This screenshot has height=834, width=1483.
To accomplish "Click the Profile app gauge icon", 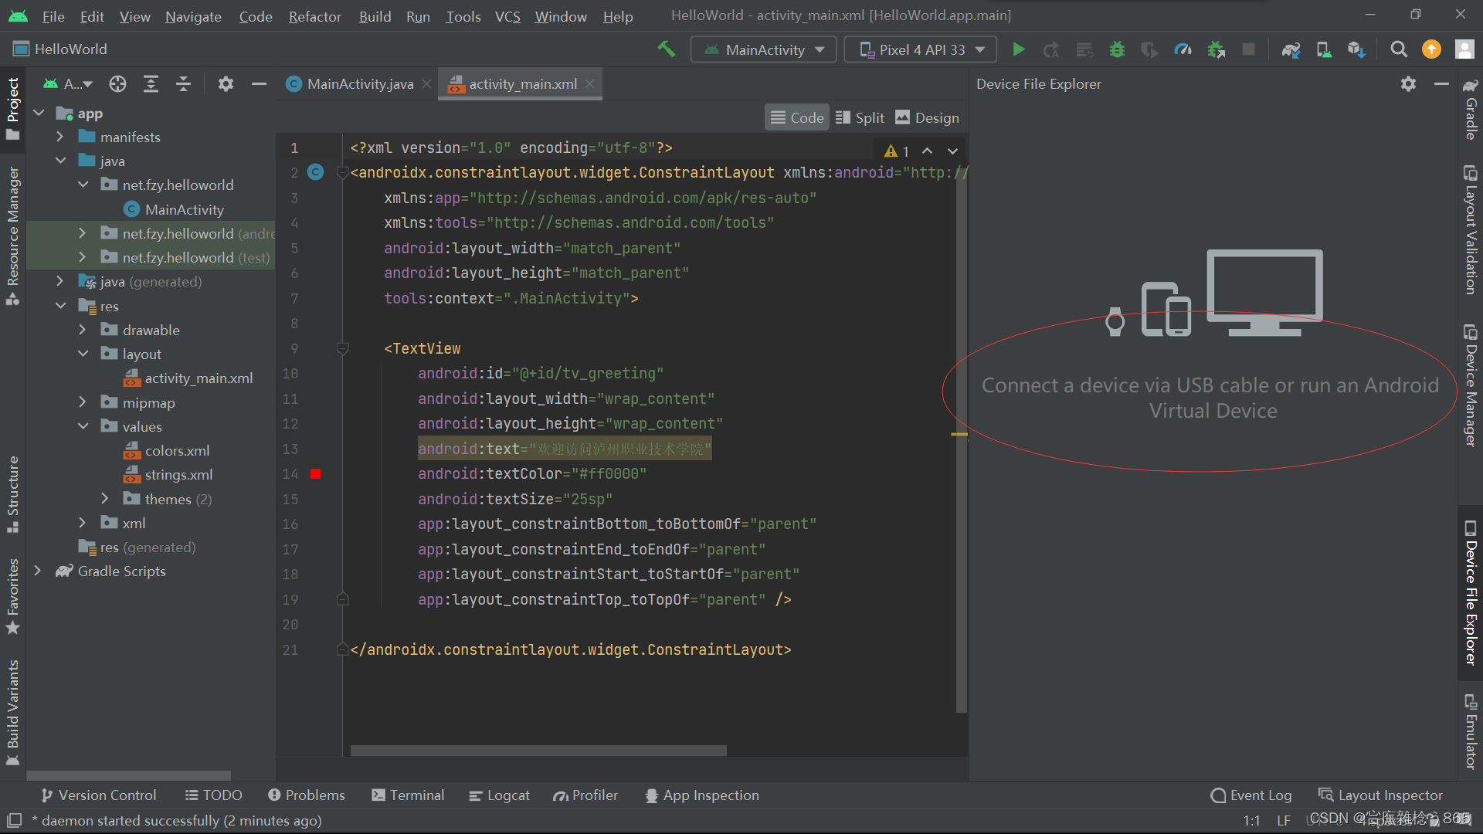I will pos(1183,49).
